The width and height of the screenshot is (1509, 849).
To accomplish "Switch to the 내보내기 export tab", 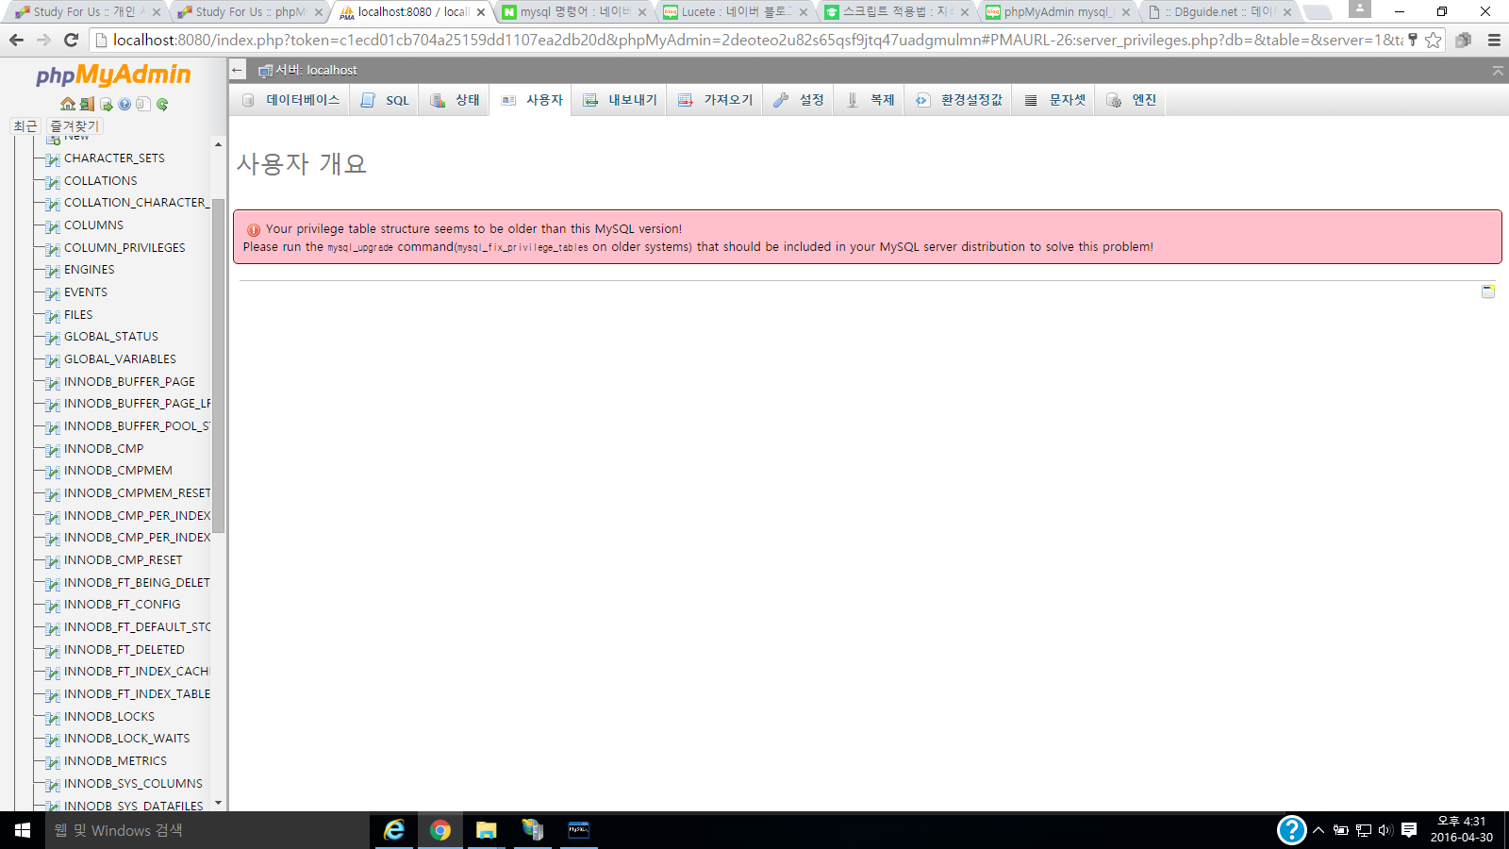I will point(620,100).
